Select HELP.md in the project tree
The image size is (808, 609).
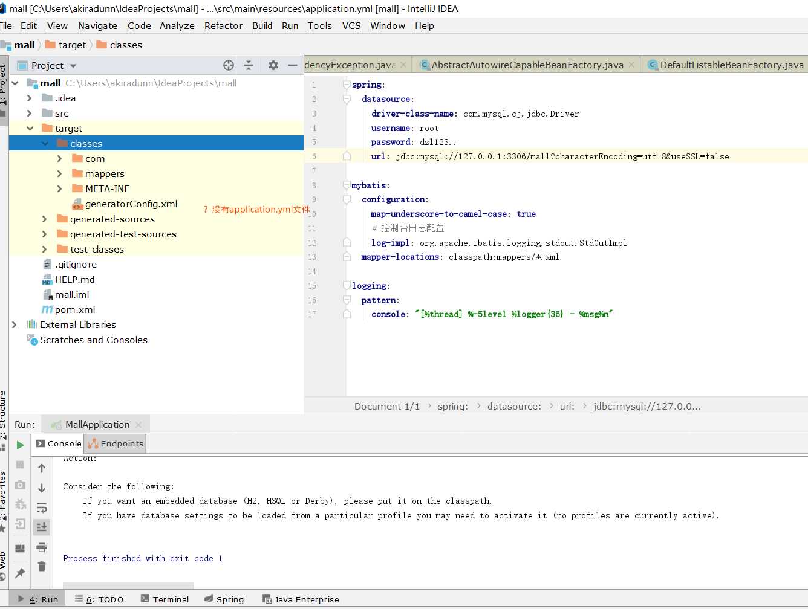coord(74,279)
